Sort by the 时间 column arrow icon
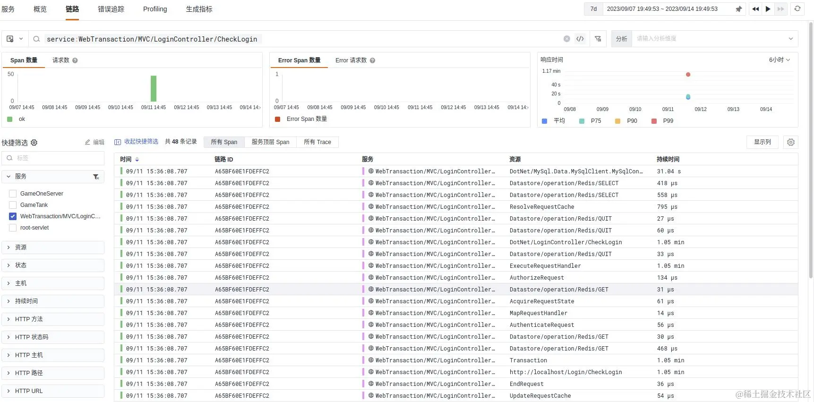Viewport: 814px width, 402px height. click(137, 160)
